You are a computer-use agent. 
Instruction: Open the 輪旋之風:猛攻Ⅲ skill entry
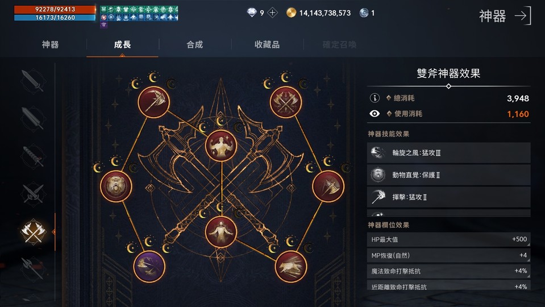tap(449, 152)
